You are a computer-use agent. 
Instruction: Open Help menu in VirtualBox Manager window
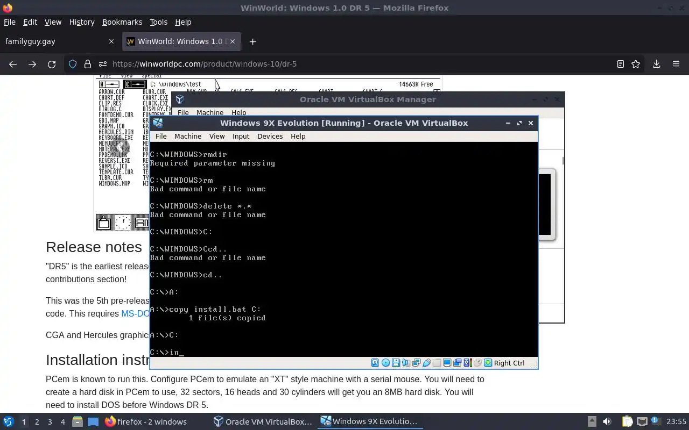[x=238, y=112]
